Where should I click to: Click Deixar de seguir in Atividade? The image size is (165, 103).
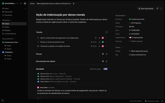pos(95,69)
